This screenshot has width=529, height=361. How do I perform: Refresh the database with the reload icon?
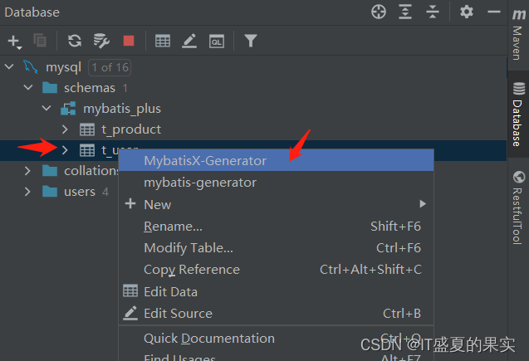coord(75,41)
